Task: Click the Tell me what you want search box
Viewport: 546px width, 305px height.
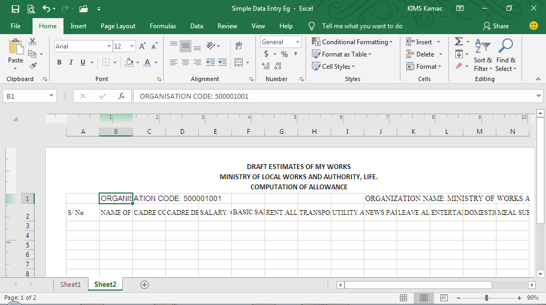Action: pyautogui.click(x=362, y=26)
